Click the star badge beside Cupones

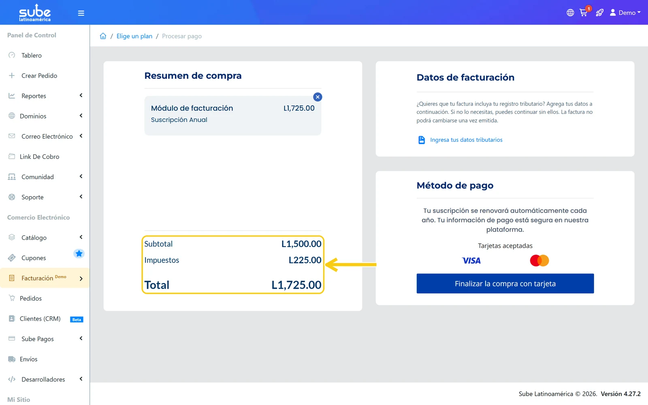click(79, 254)
